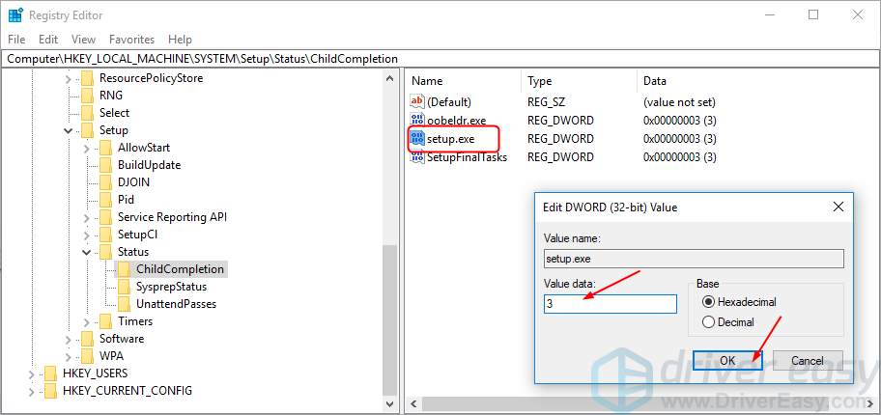Screen dimensions: 881x415
Task: Cancel the Edit DWORD dialog
Action: (808, 361)
